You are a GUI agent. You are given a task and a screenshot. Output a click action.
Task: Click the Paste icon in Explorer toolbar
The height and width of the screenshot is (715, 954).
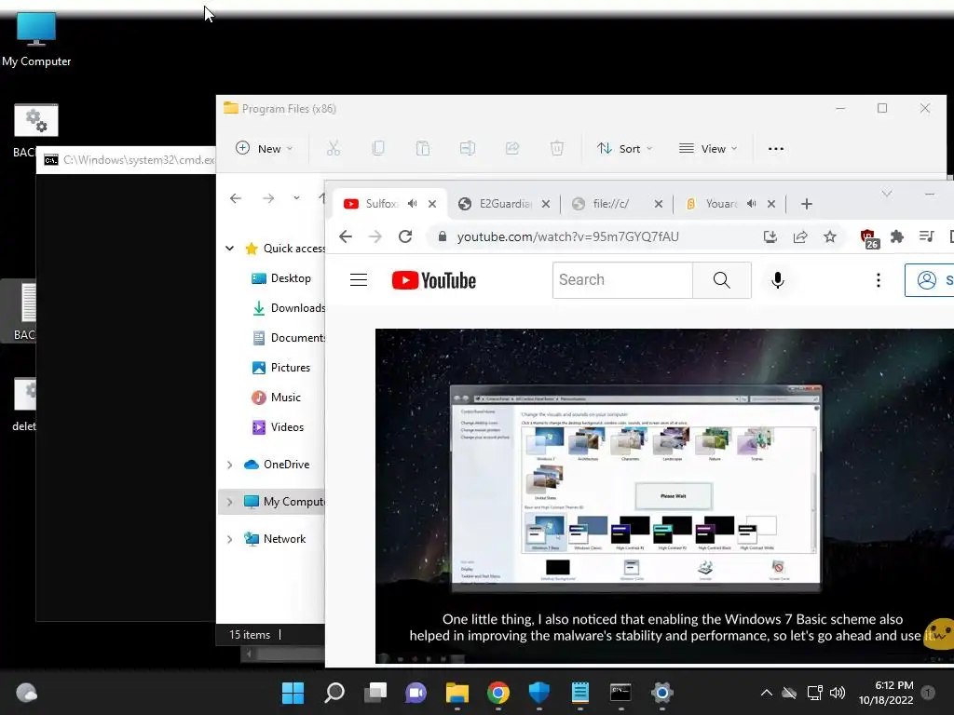pos(423,148)
